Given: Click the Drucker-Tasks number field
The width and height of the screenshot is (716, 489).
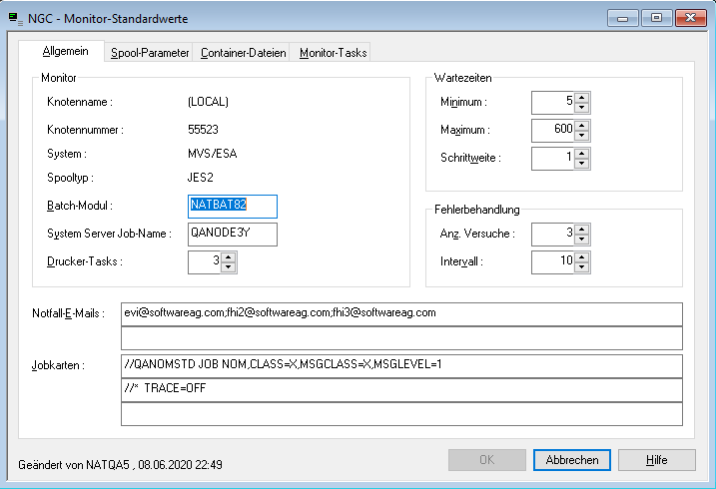Looking at the screenshot, I should click(x=204, y=262).
